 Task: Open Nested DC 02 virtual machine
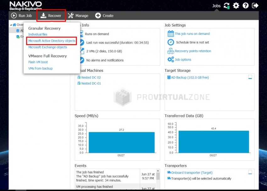(x=91, y=77)
